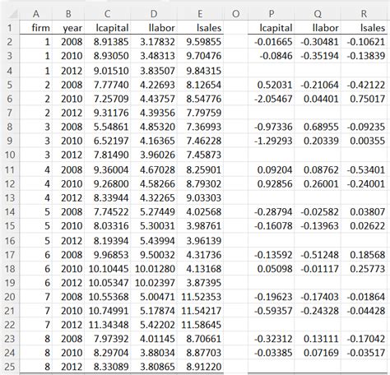This screenshot has height=375, width=390.
Task: Select cell with value 7.77740
Action: point(107,85)
